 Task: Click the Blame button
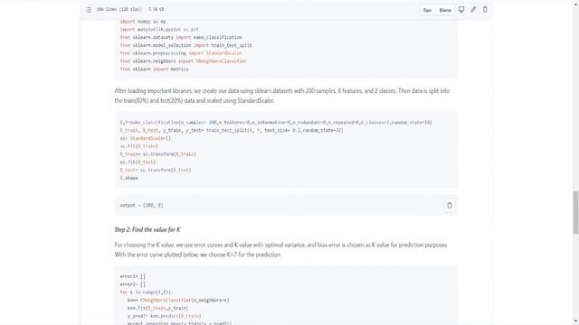(445, 10)
